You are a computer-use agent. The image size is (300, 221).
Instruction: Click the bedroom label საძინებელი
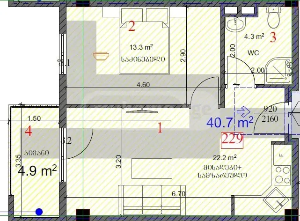[x=143, y=59]
